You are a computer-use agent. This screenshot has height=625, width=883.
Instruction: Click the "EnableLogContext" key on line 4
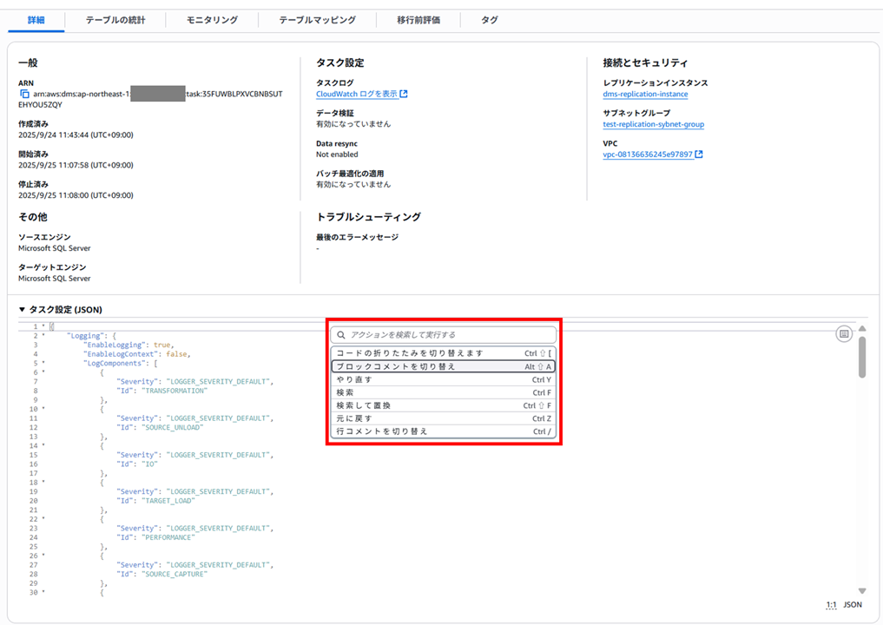coord(121,354)
